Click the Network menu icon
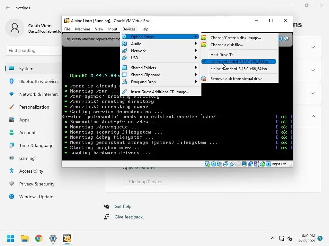The width and height of the screenshot is (329, 246). pyautogui.click(x=124, y=51)
